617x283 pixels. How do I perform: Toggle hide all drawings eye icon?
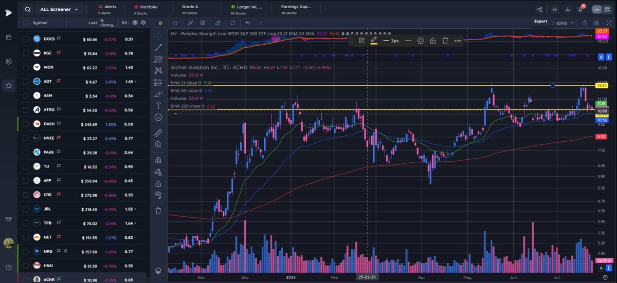[x=158, y=195]
